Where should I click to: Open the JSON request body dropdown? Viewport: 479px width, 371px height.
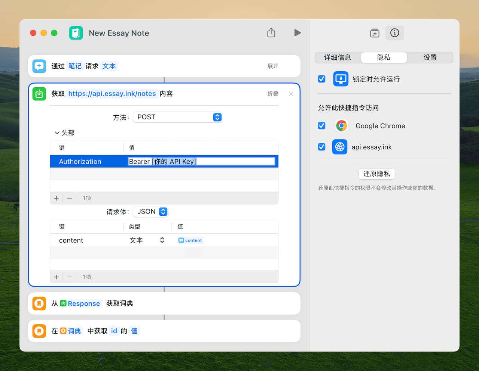click(x=151, y=212)
